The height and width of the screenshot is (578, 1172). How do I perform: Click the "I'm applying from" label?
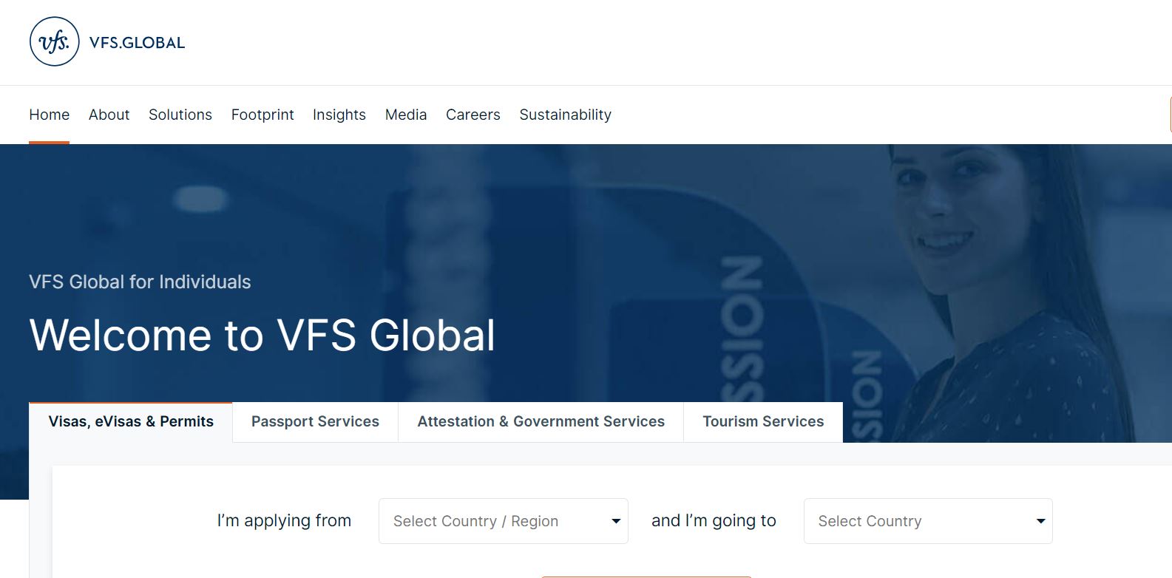[284, 520]
